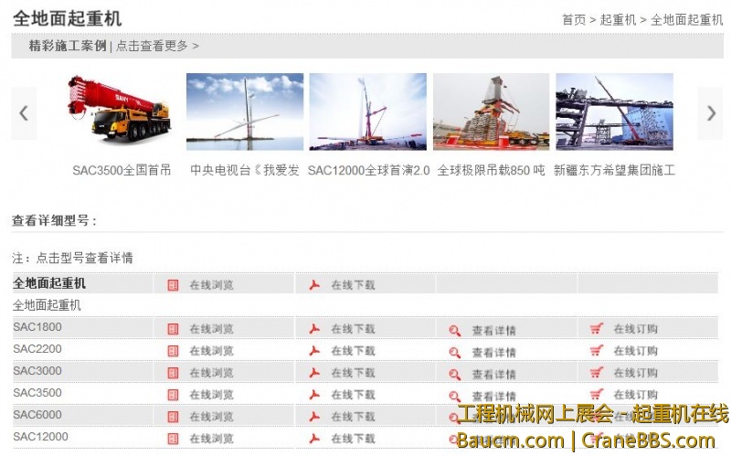Click the browse icon for SAC3500

[173, 395]
